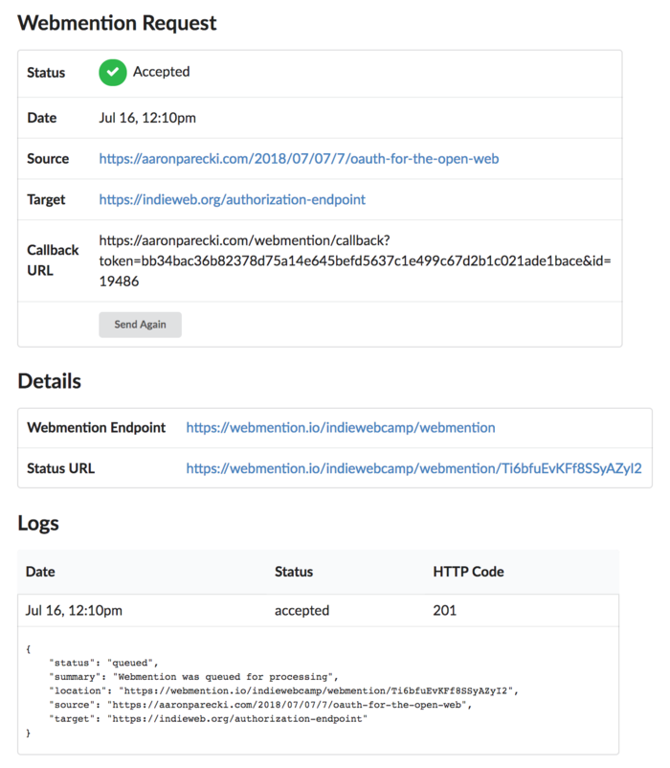Image resolution: width=670 pixels, height=768 pixels.
Task: Click the JSON "location" line in log
Action: (283, 690)
